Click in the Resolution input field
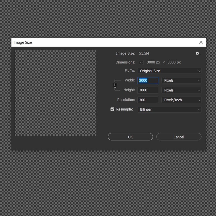 coord(148,100)
